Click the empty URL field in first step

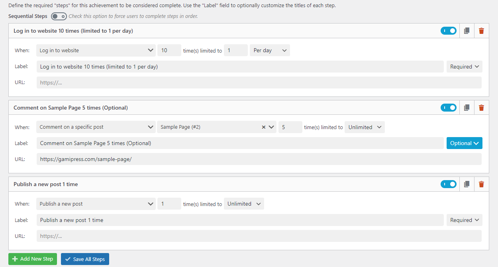(259, 83)
